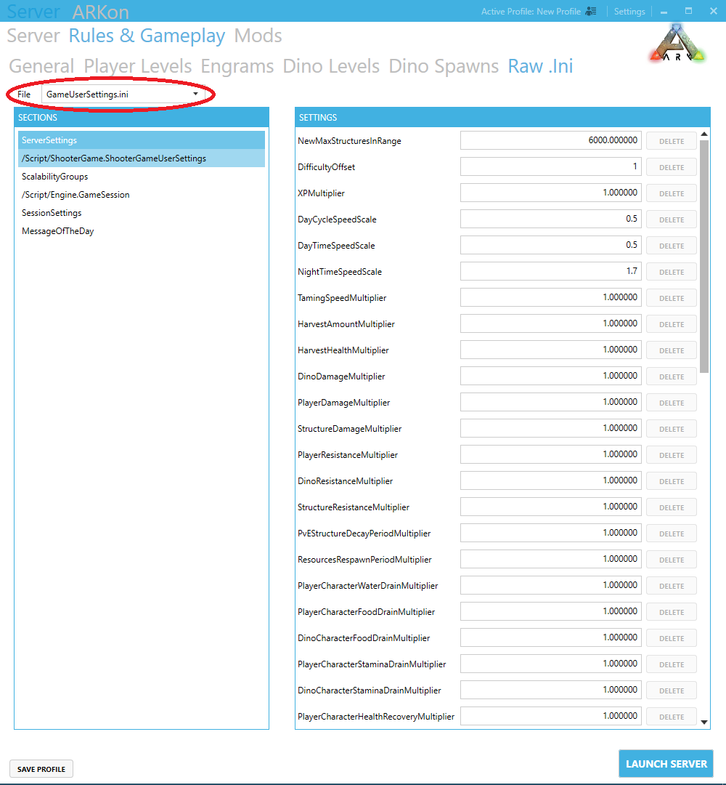
Task: Select the MessageOfTheDay section
Action: point(58,231)
